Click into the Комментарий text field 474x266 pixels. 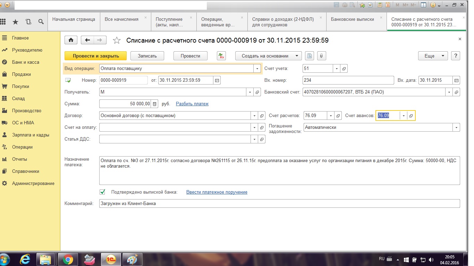click(279, 204)
